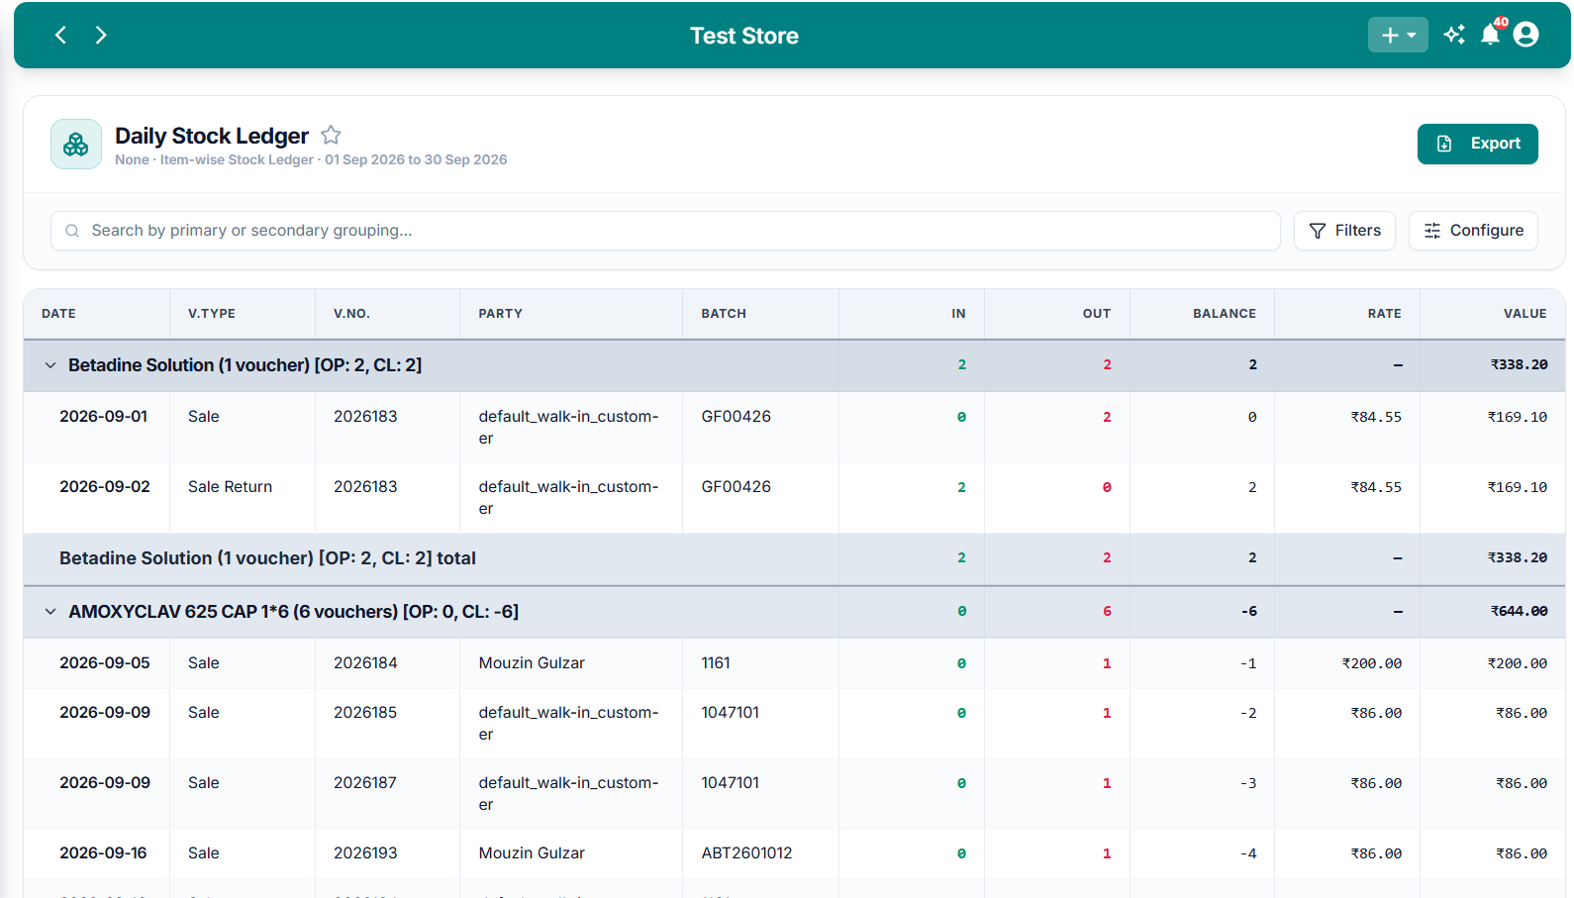1574x898 pixels.
Task: Open the Configure options
Action: coord(1473,231)
